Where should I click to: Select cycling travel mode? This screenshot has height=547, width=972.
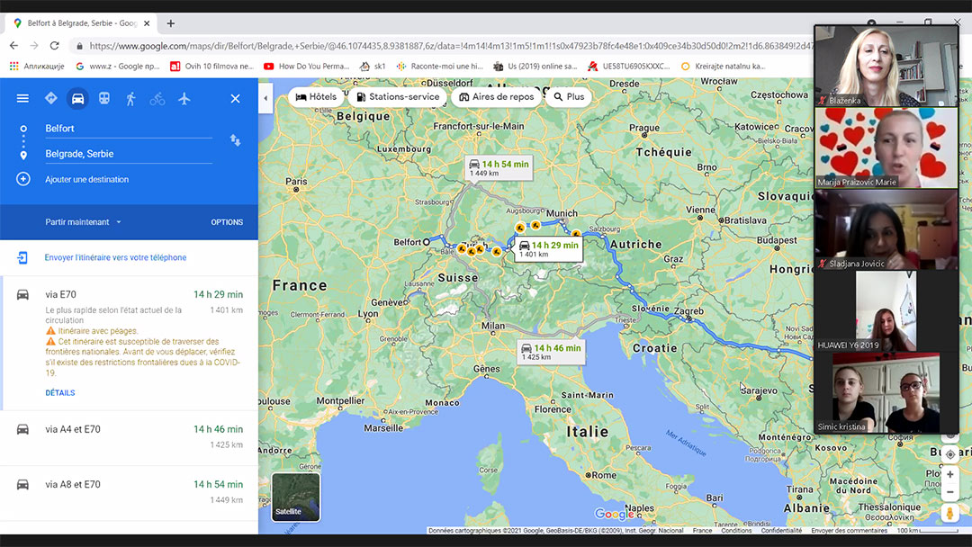(157, 98)
